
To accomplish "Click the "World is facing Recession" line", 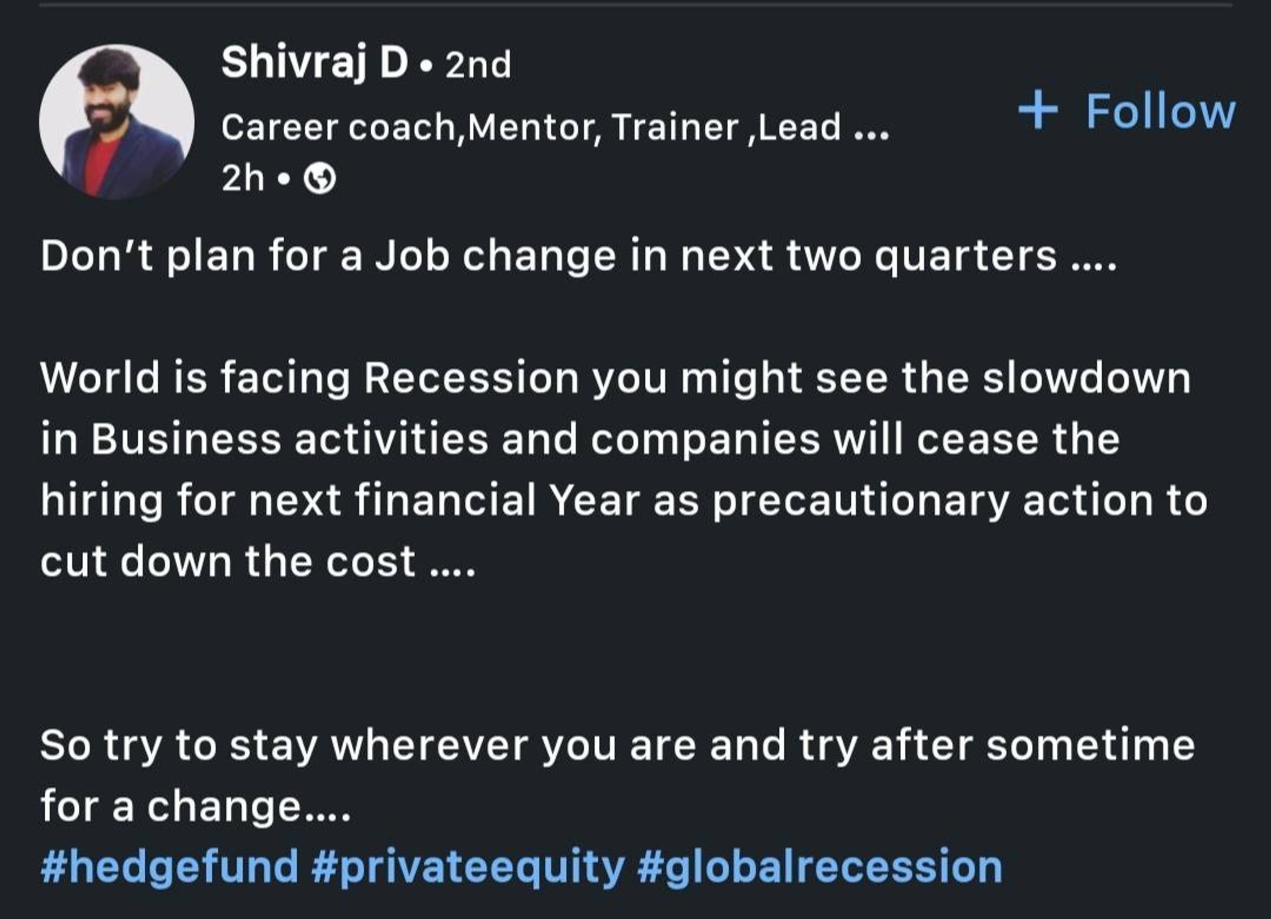I will point(616,378).
